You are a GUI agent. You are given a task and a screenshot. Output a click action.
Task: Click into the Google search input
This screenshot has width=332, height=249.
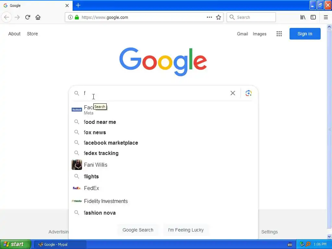click(x=156, y=93)
